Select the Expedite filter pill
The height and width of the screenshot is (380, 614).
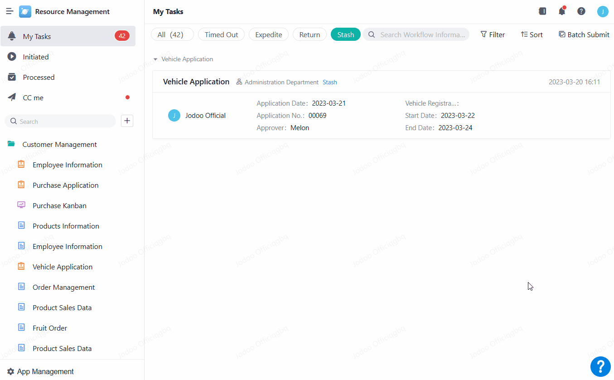point(268,34)
